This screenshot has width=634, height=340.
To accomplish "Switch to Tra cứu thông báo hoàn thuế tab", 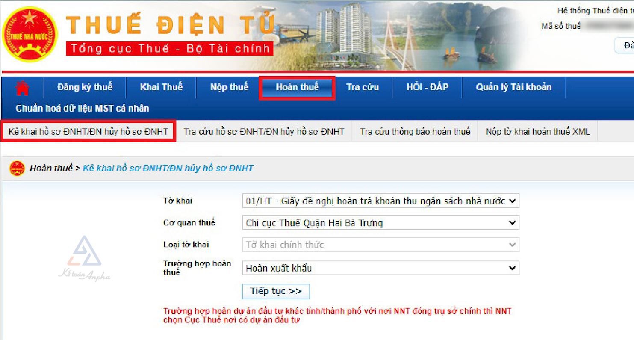I will [415, 132].
